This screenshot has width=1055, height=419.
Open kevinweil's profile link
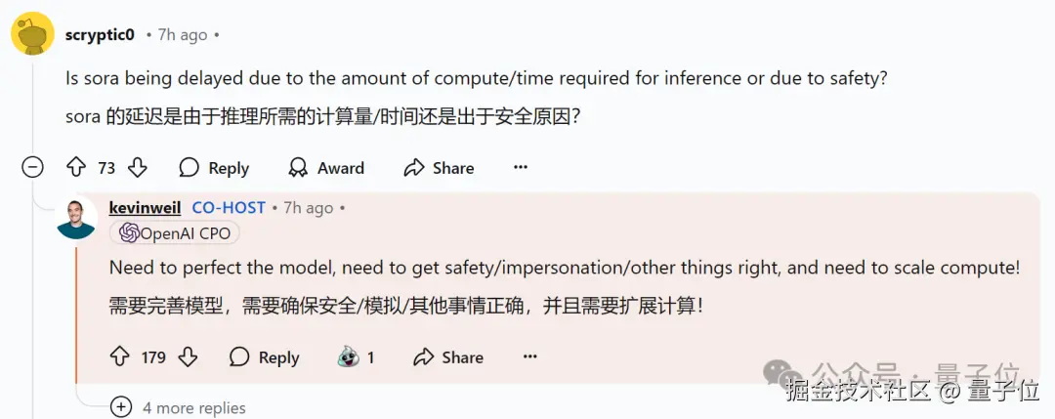145,207
